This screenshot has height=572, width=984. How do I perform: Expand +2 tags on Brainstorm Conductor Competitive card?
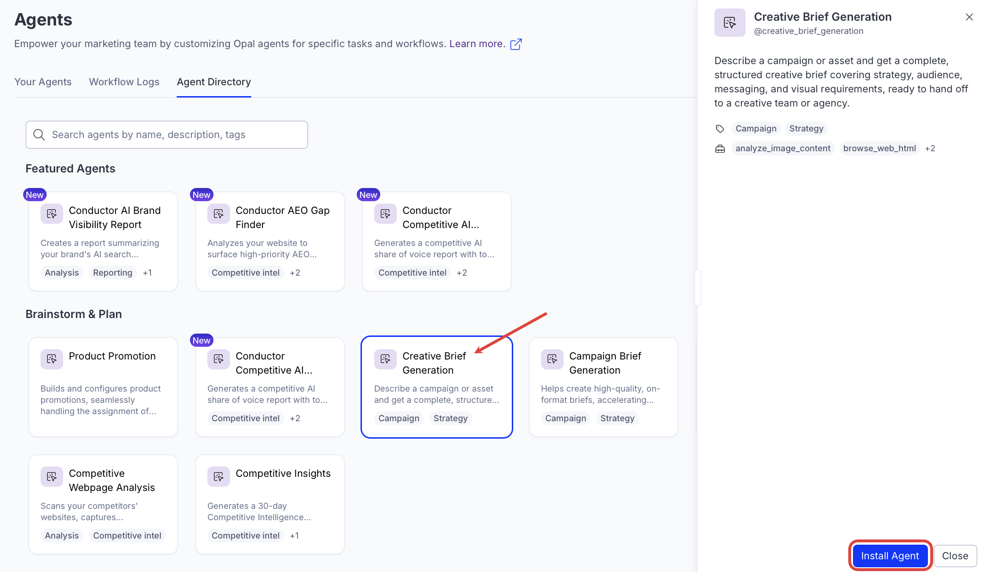point(295,418)
